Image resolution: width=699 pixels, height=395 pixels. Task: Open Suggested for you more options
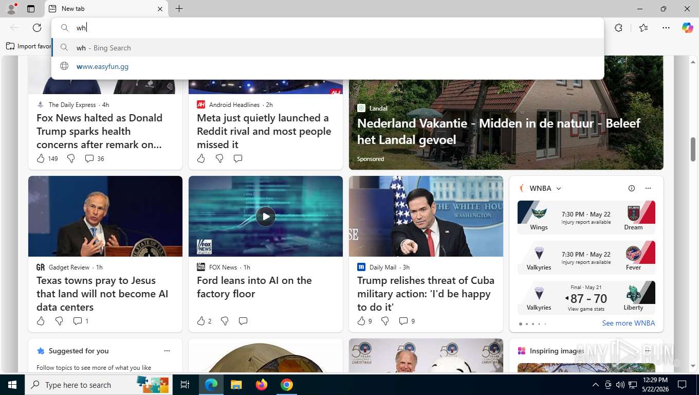(167, 351)
